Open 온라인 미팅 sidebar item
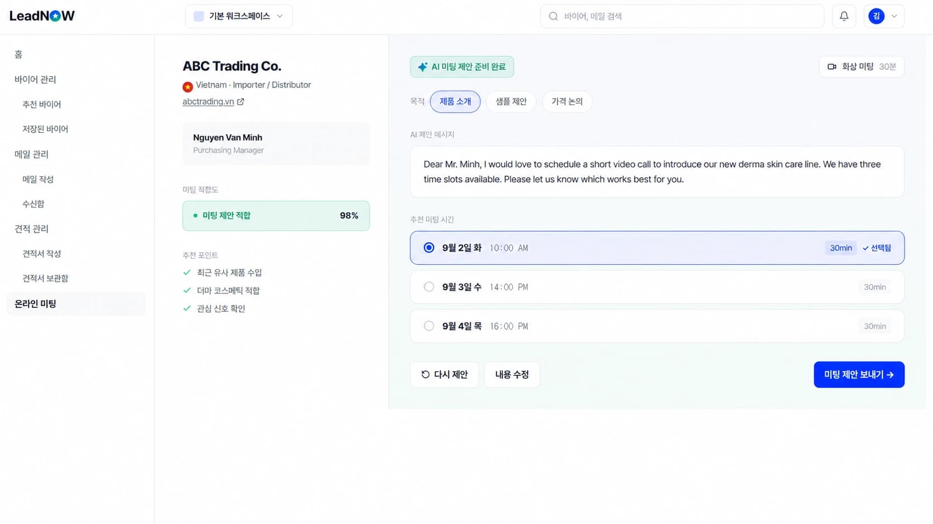Image resolution: width=933 pixels, height=524 pixels. point(76,304)
